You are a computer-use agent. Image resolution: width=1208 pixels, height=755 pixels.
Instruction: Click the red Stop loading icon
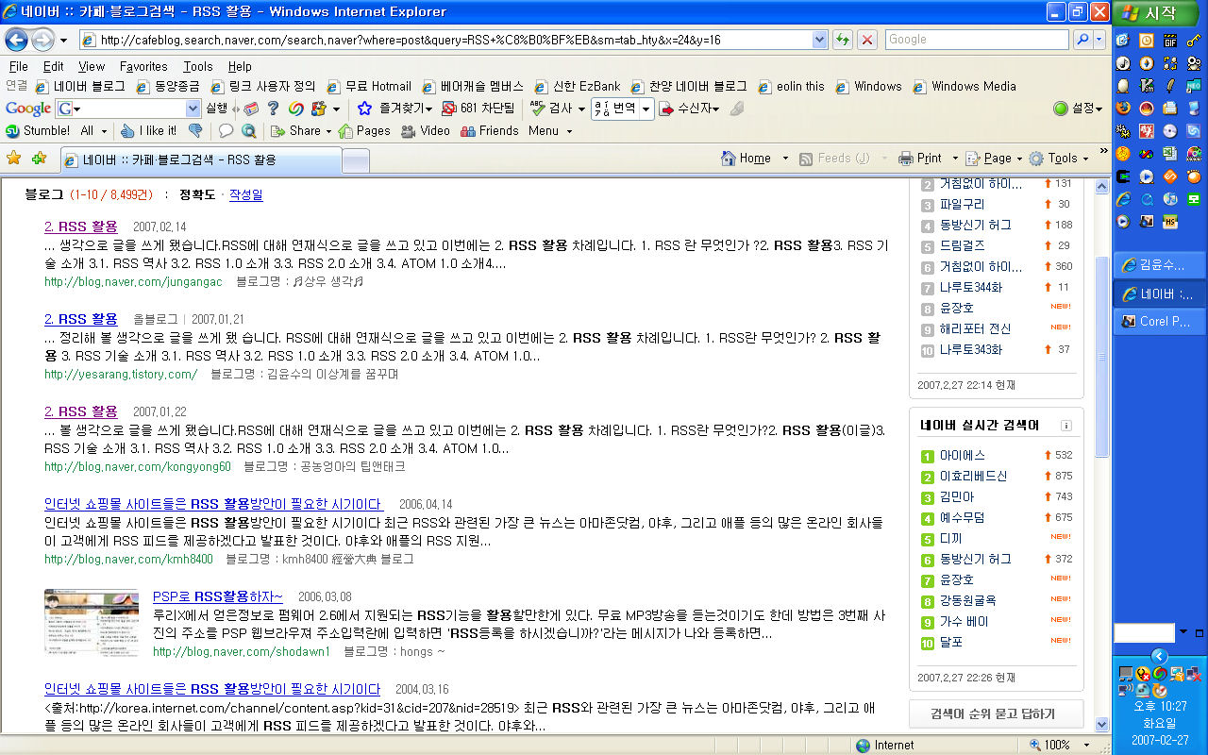[x=867, y=40]
